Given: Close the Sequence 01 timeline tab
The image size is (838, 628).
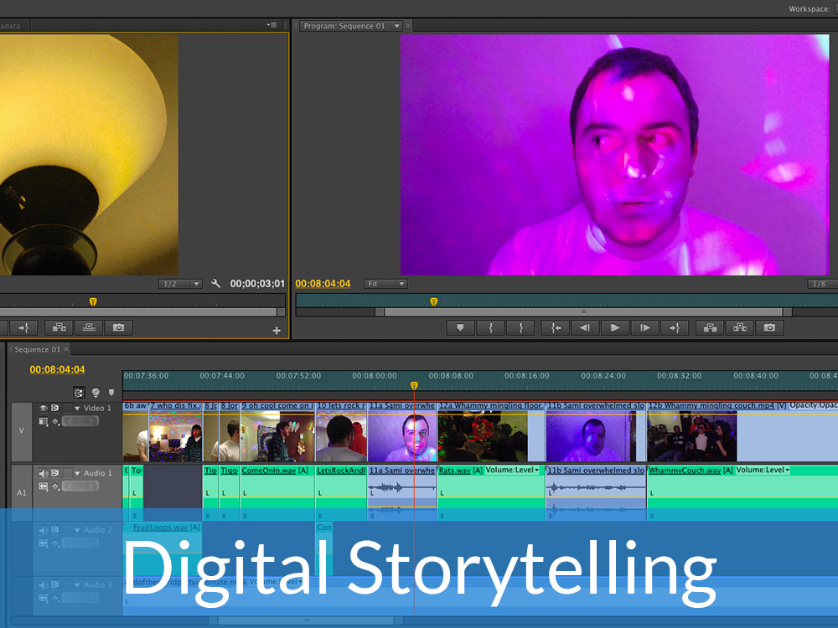Looking at the screenshot, I should [x=66, y=349].
